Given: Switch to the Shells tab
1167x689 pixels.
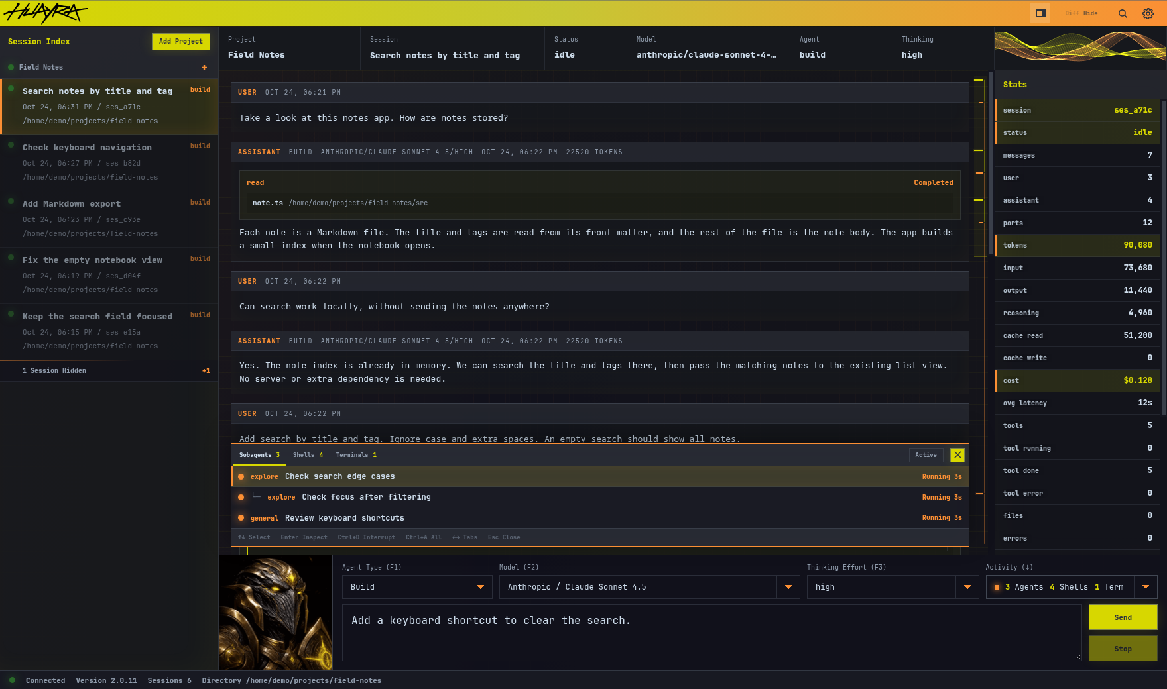Looking at the screenshot, I should tap(308, 455).
